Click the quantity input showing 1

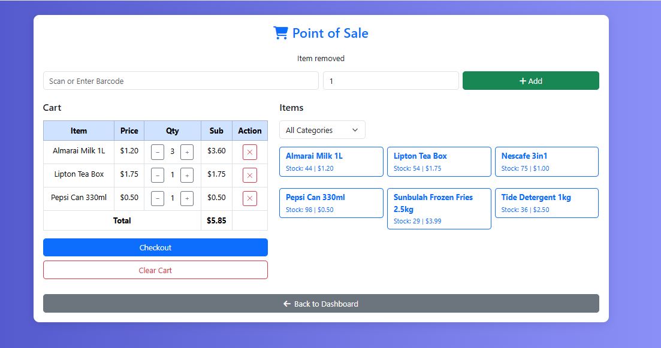pyautogui.click(x=390, y=80)
